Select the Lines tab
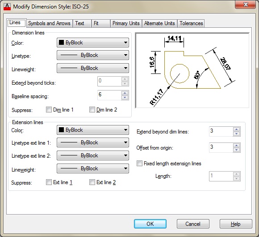This screenshot has width=259, height=237. [x=17, y=23]
